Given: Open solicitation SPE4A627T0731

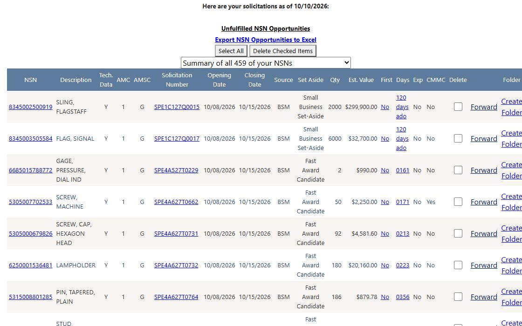Looking at the screenshot, I should (176, 233).
